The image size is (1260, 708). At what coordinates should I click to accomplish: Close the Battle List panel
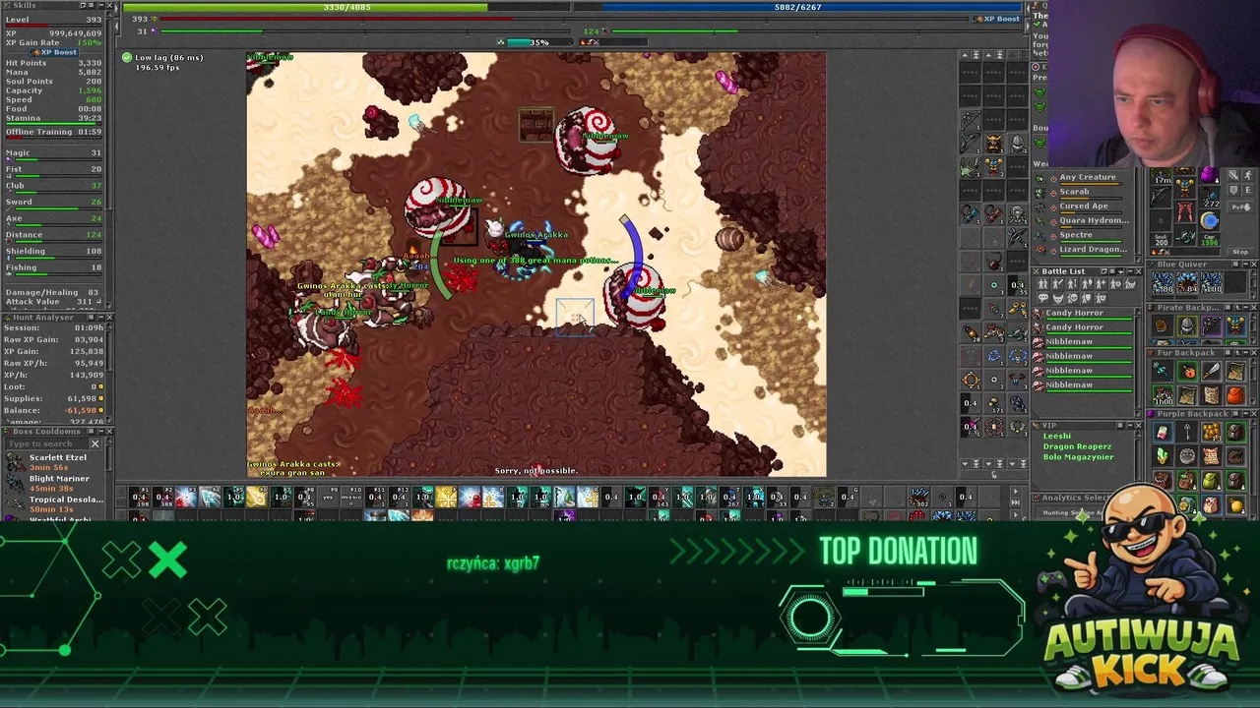(x=1139, y=271)
